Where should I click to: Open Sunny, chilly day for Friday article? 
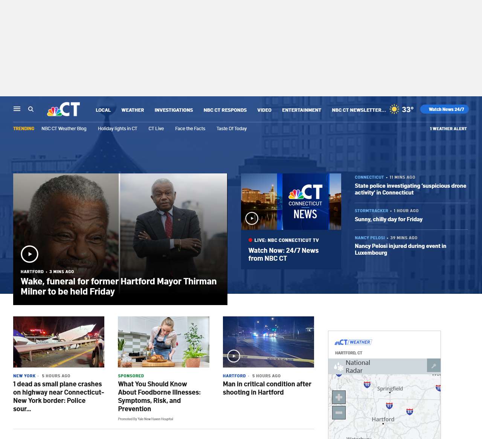tap(389, 219)
